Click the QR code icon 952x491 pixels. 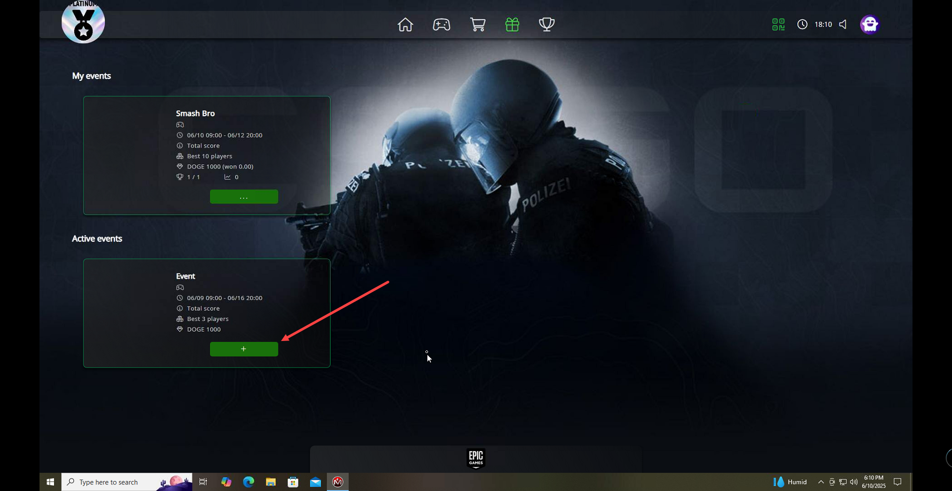pyautogui.click(x=778, y=24)
